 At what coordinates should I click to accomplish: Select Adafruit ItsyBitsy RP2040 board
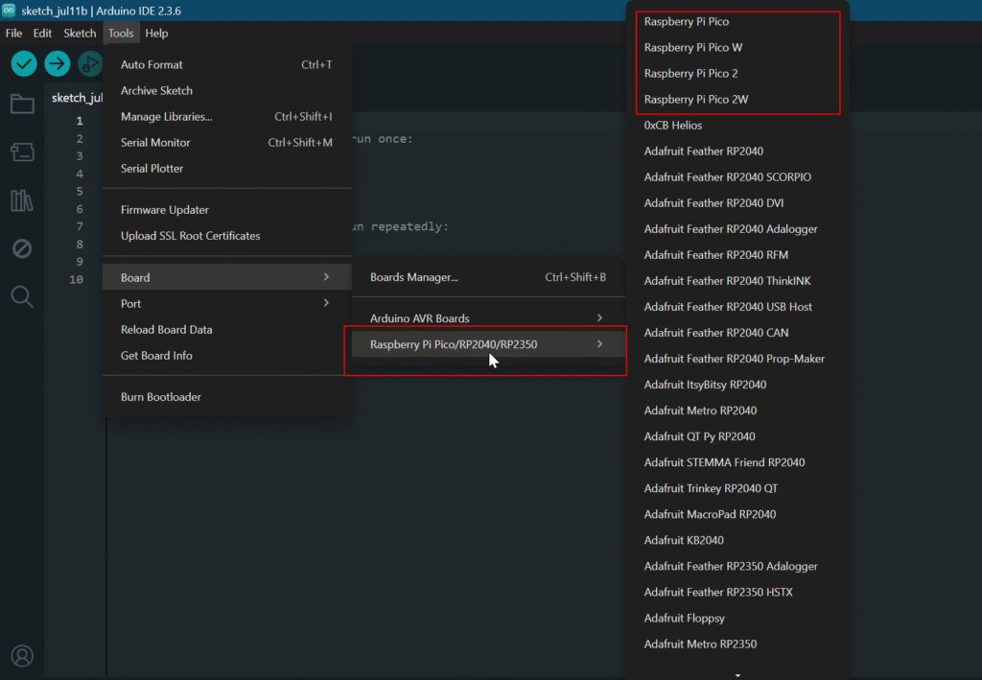pyautogui.click(x=737, y=386)
